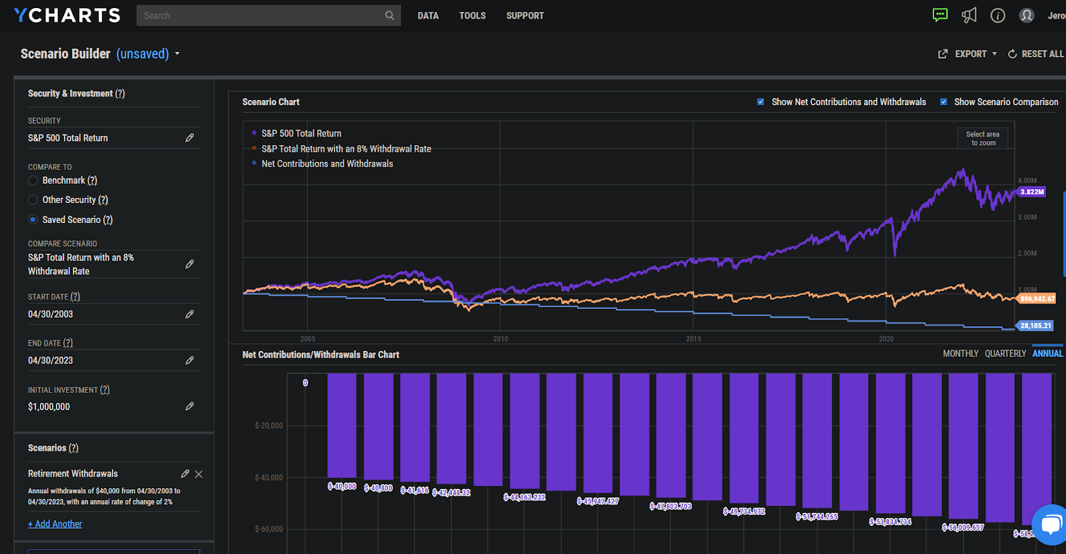
Task: Click the search magnifier icon
Action: point(389,15)
